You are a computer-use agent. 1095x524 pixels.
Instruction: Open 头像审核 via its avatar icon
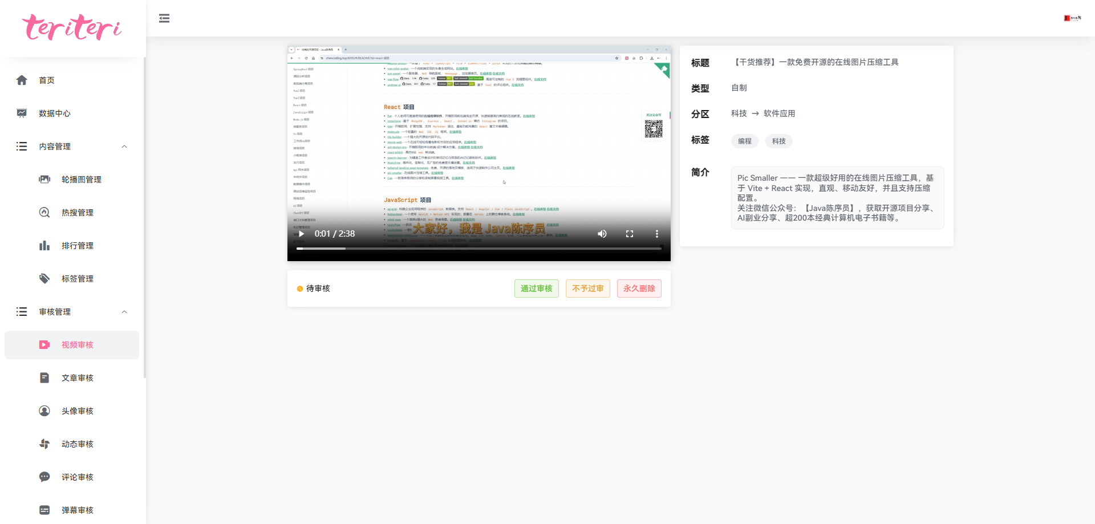pyautogui.click(x=44, y=411)
